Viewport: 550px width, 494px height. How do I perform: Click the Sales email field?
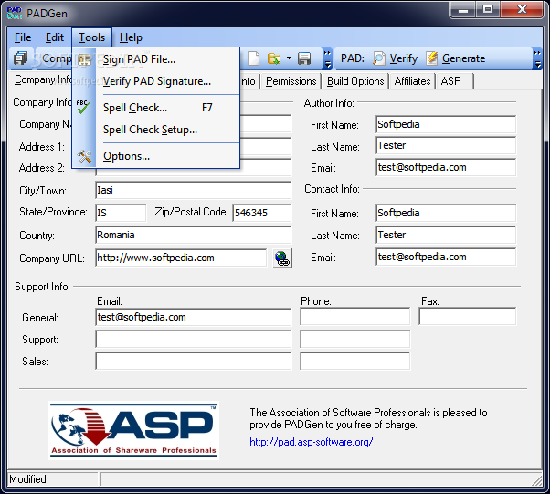pyautogui.click(x=193, y=361)
